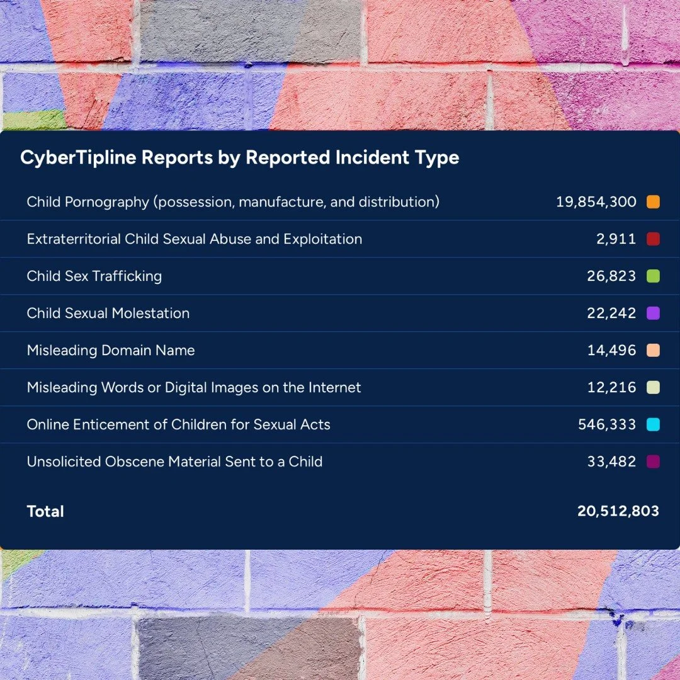Select the orange swatch for Child Pornography
Image resolution: width=680 pixels, height=680 pixels.
653,201
